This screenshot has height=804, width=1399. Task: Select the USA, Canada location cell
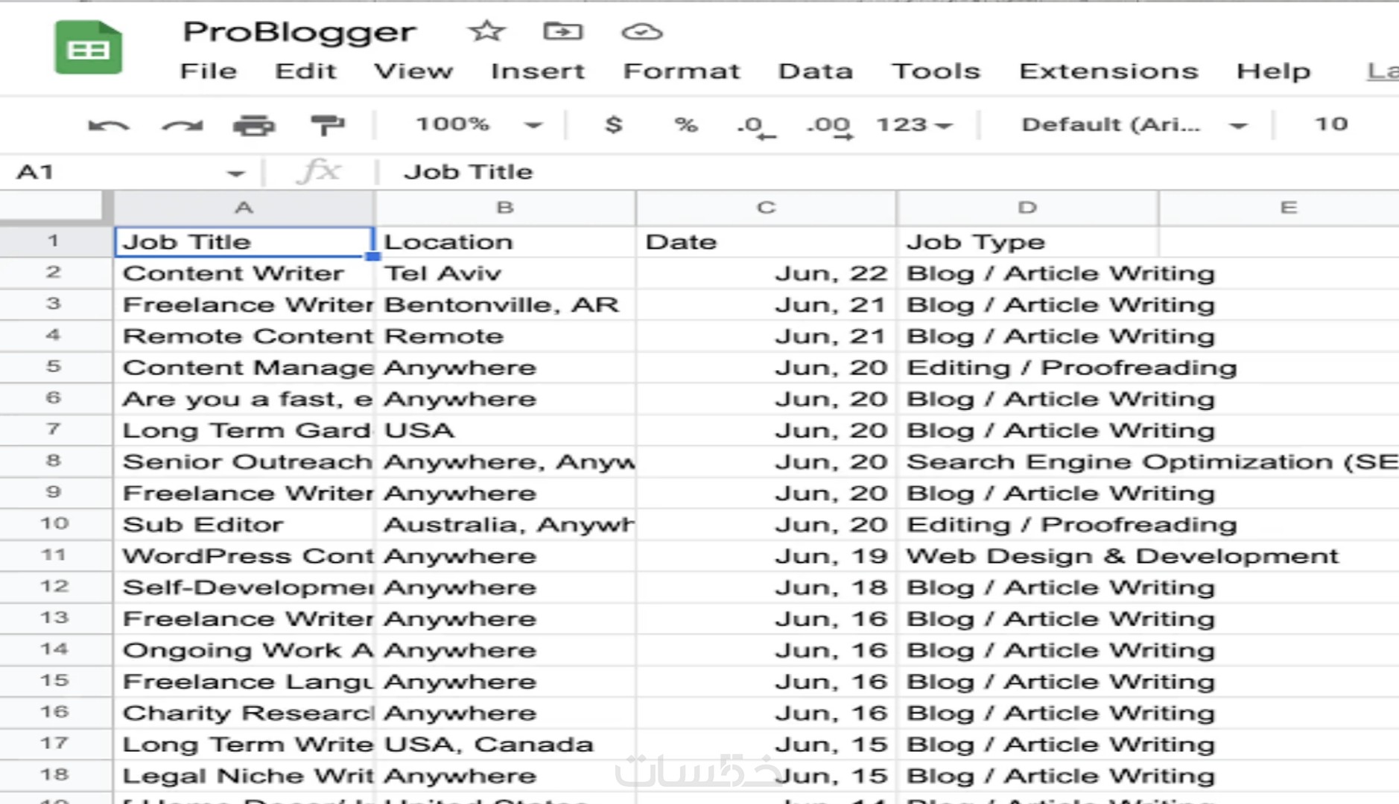(x=505, y=744)
